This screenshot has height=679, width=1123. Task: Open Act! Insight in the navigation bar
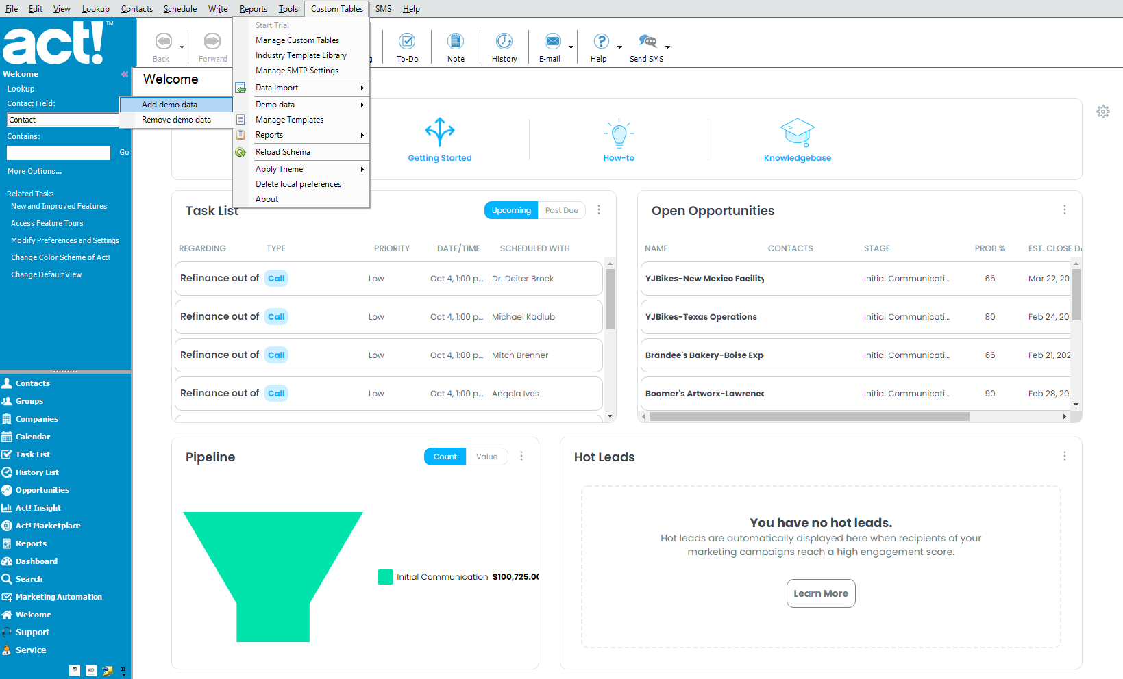[38, 508]
